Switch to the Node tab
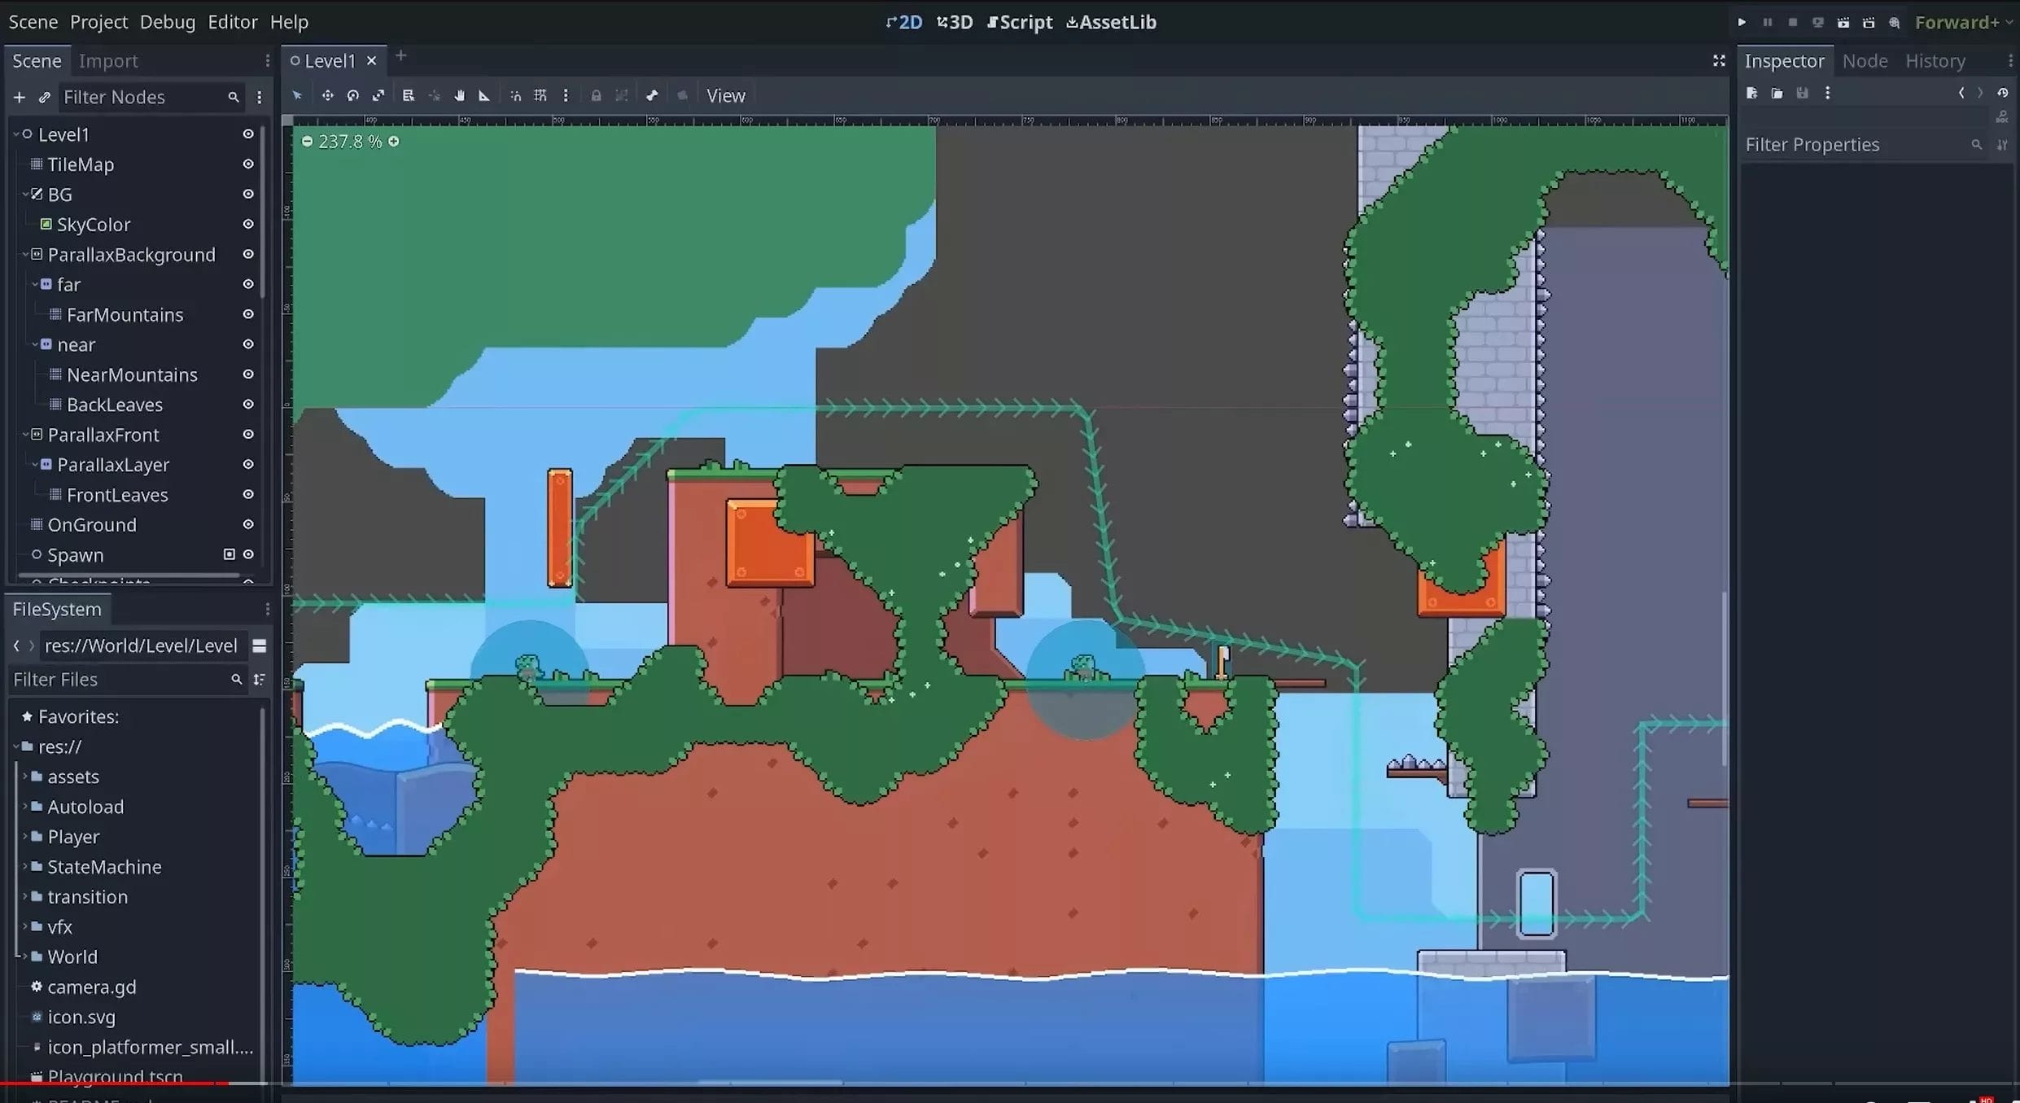Screen dimensions: 2020x1103 pos(1865,60)
